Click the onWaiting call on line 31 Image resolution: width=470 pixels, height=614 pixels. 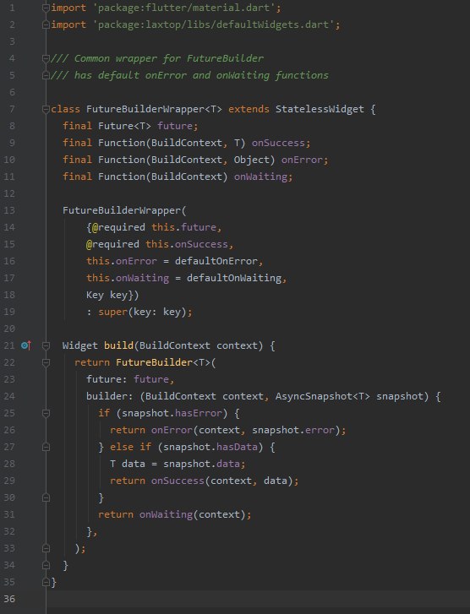coord(166,514)
